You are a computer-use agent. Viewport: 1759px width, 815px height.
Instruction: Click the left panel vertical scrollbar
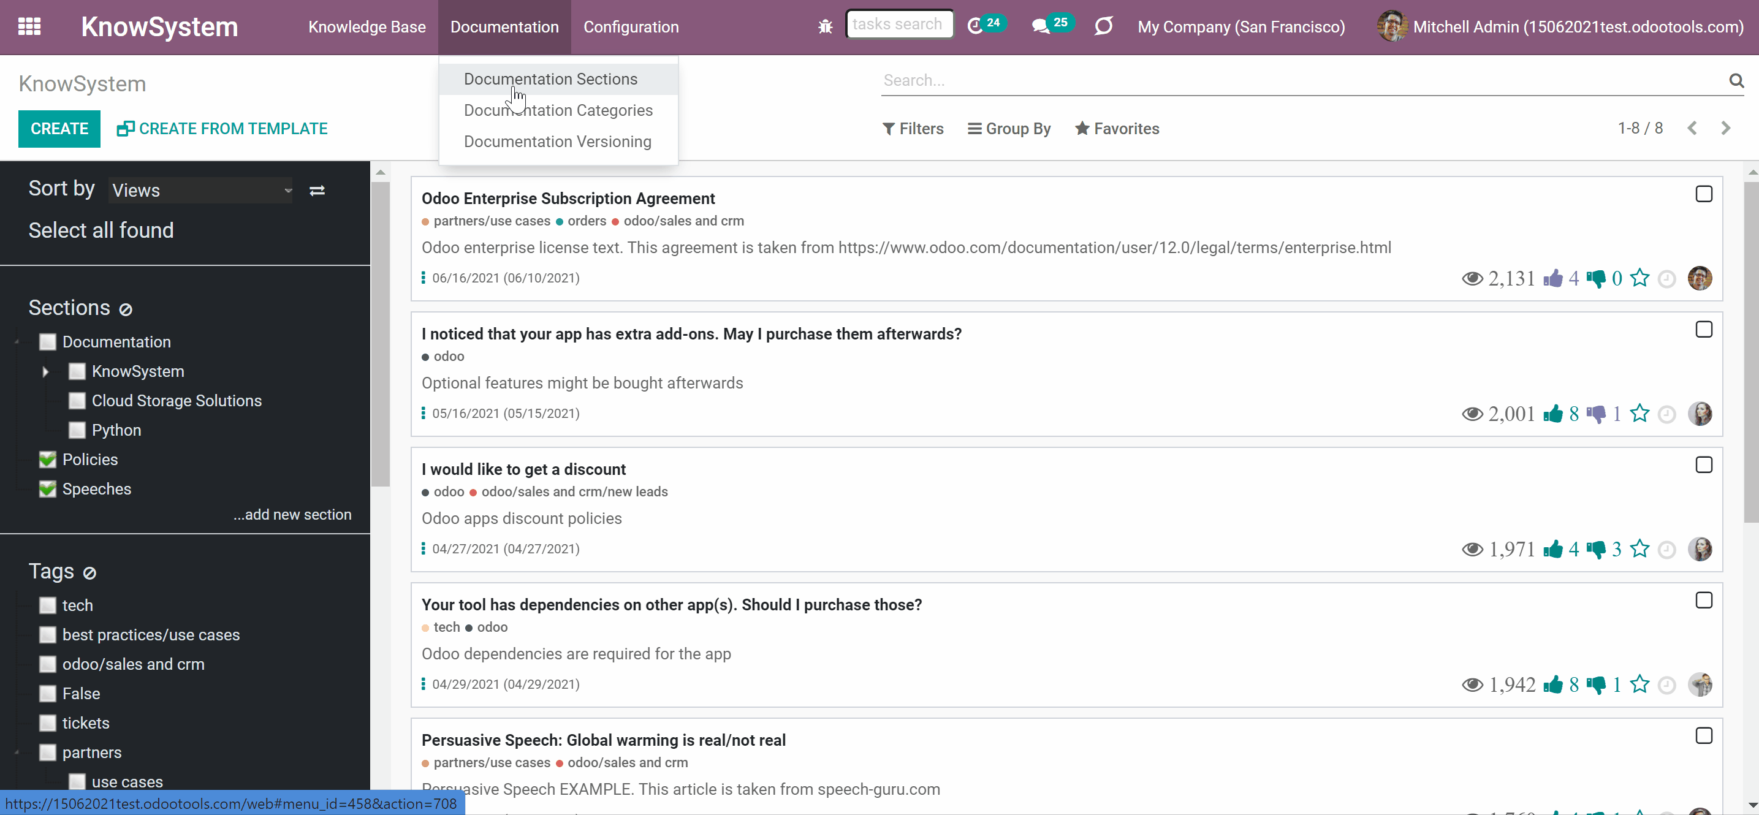[x=381, y=334]
